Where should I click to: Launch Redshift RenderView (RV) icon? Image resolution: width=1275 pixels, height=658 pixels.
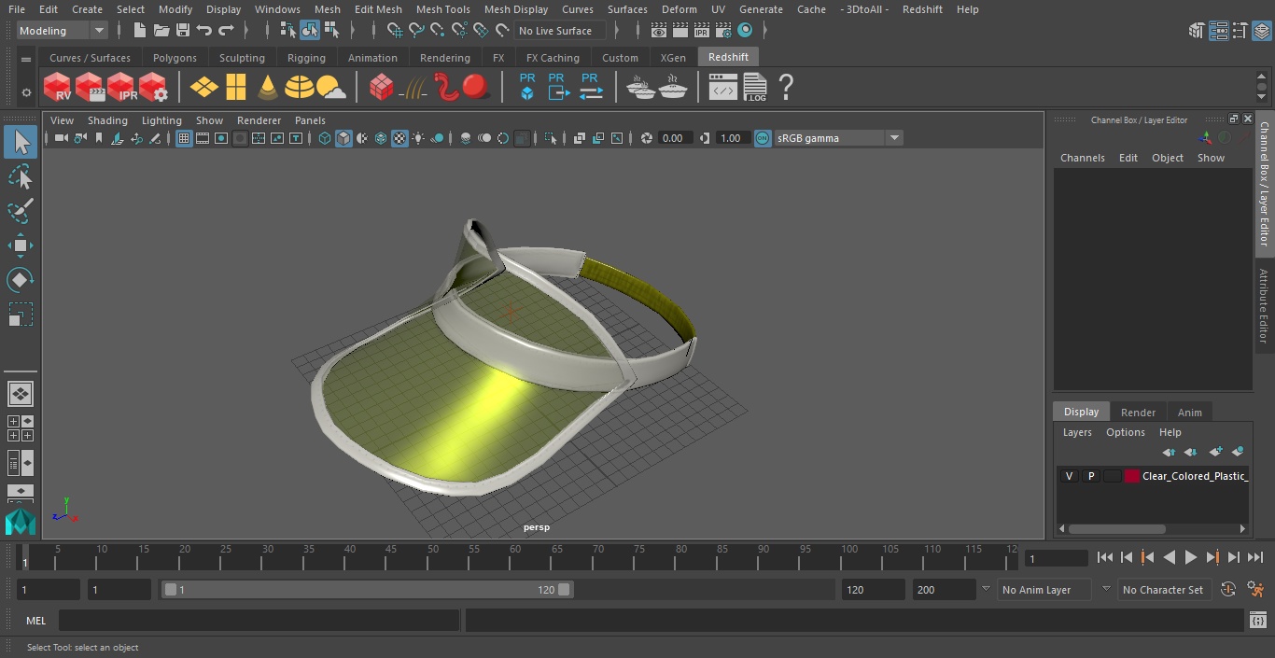(58, 88)
